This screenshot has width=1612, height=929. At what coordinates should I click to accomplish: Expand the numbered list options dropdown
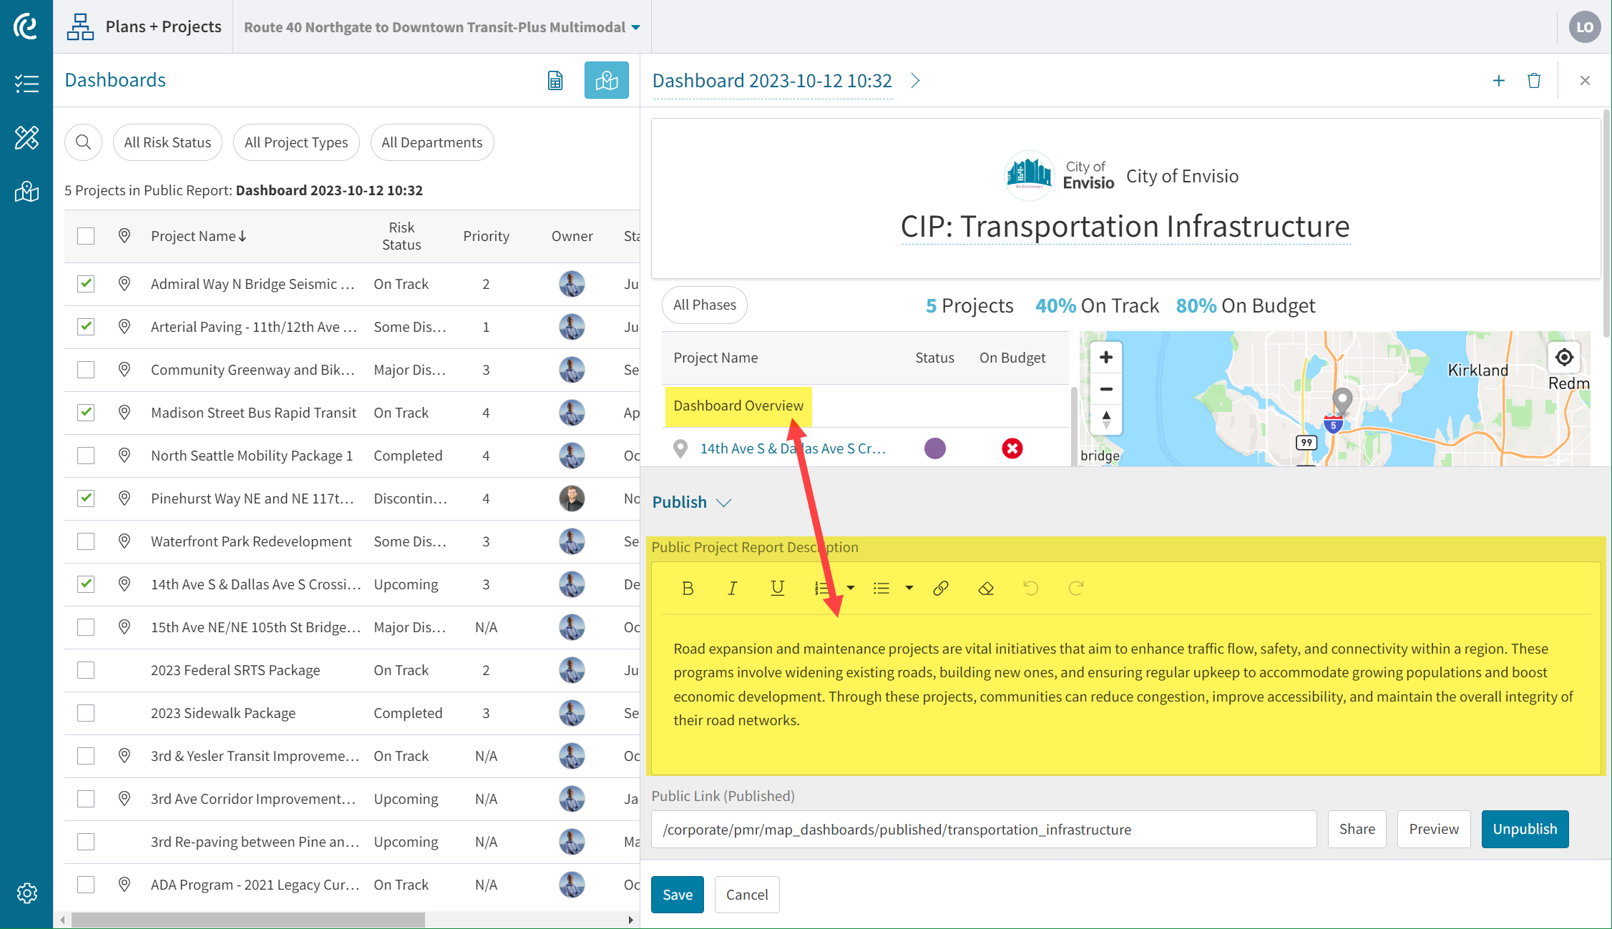851,588
